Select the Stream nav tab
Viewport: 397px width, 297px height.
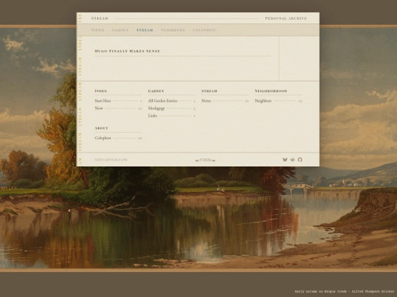tap(145, 30)
